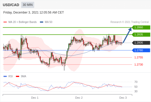
Task: Toggle the MA 20 + Bollinger Bands legend
Action: point(20,22)
